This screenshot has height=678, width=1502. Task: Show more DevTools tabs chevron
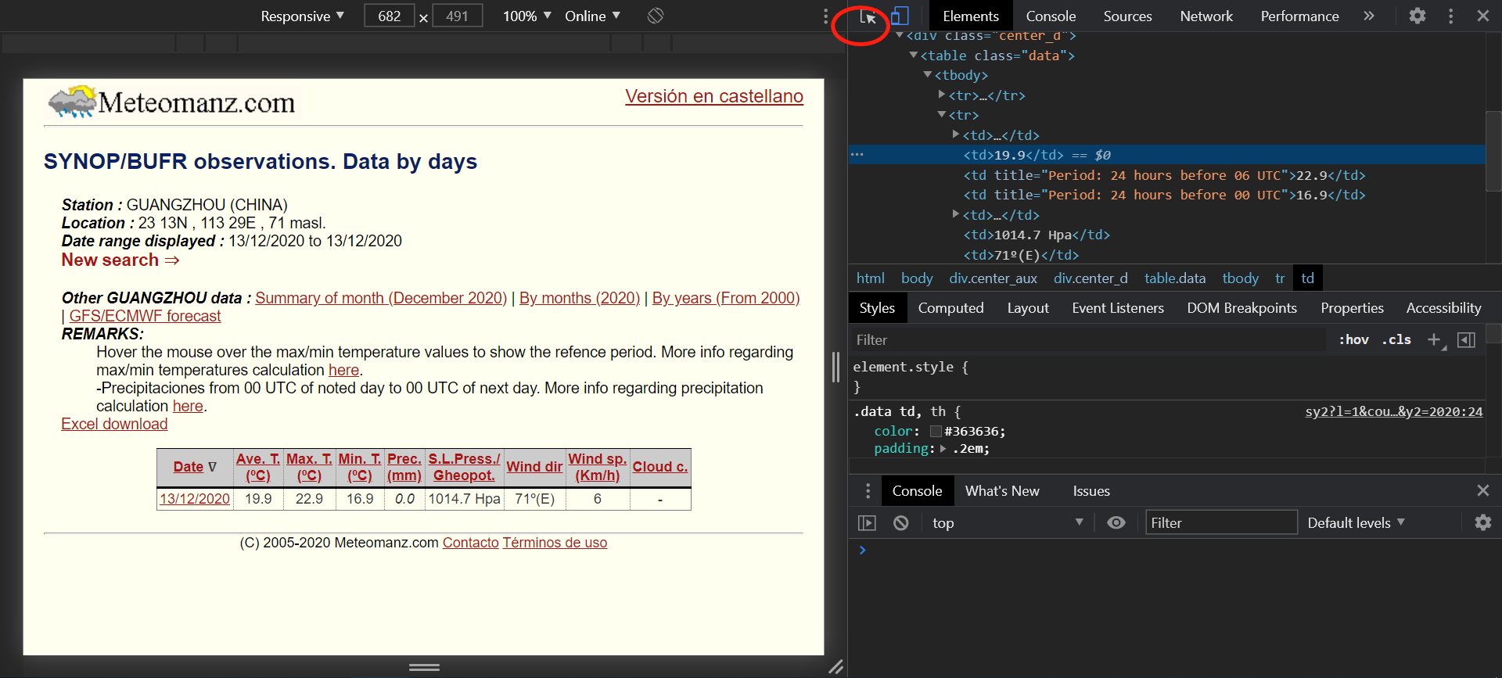[1368, 16]
